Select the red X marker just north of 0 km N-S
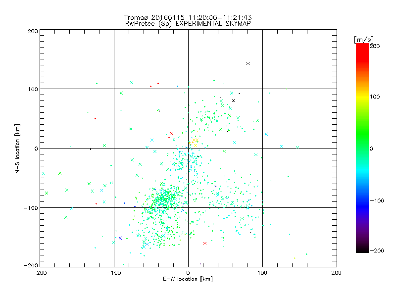 pos(172,134)
